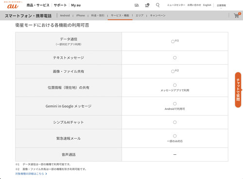
Task: Open 商品・サービス menu
Action: point(38,5)
